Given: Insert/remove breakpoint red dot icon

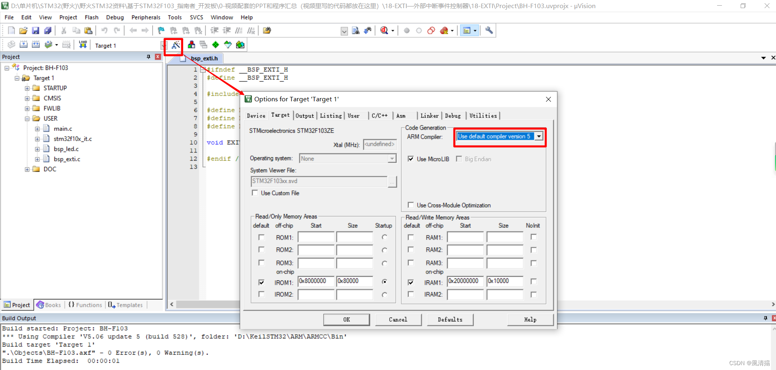Looking at the screenshot, I should point(407,30).
